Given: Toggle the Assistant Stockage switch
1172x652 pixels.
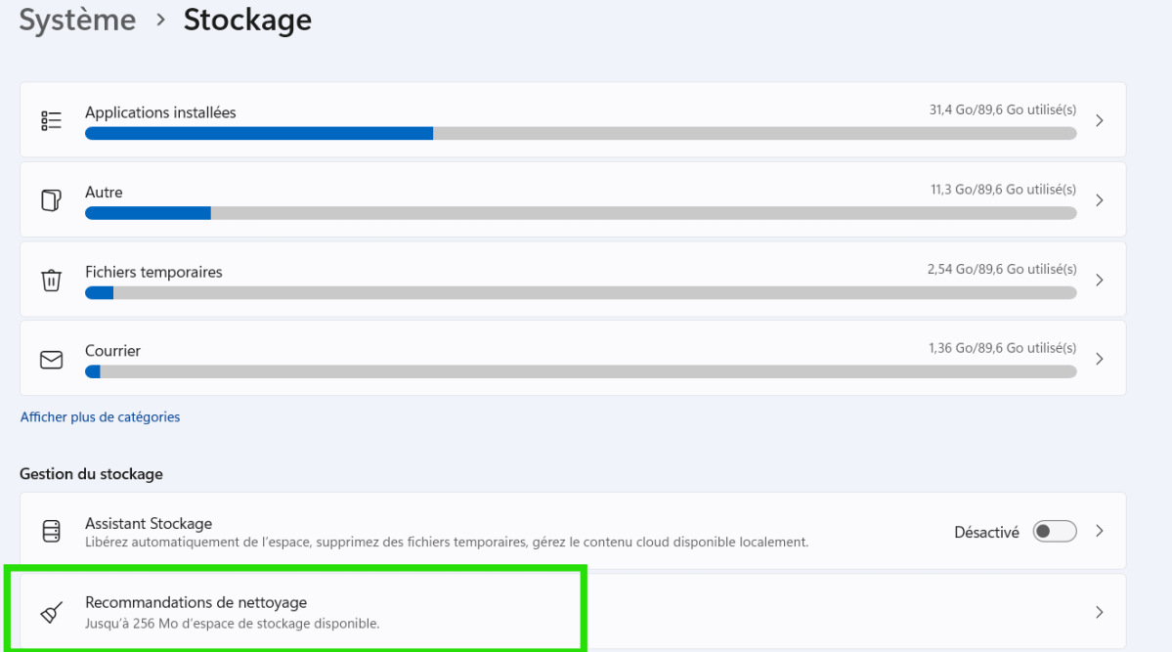Looking at the screenshot, I should click(x=1054, y=532).
